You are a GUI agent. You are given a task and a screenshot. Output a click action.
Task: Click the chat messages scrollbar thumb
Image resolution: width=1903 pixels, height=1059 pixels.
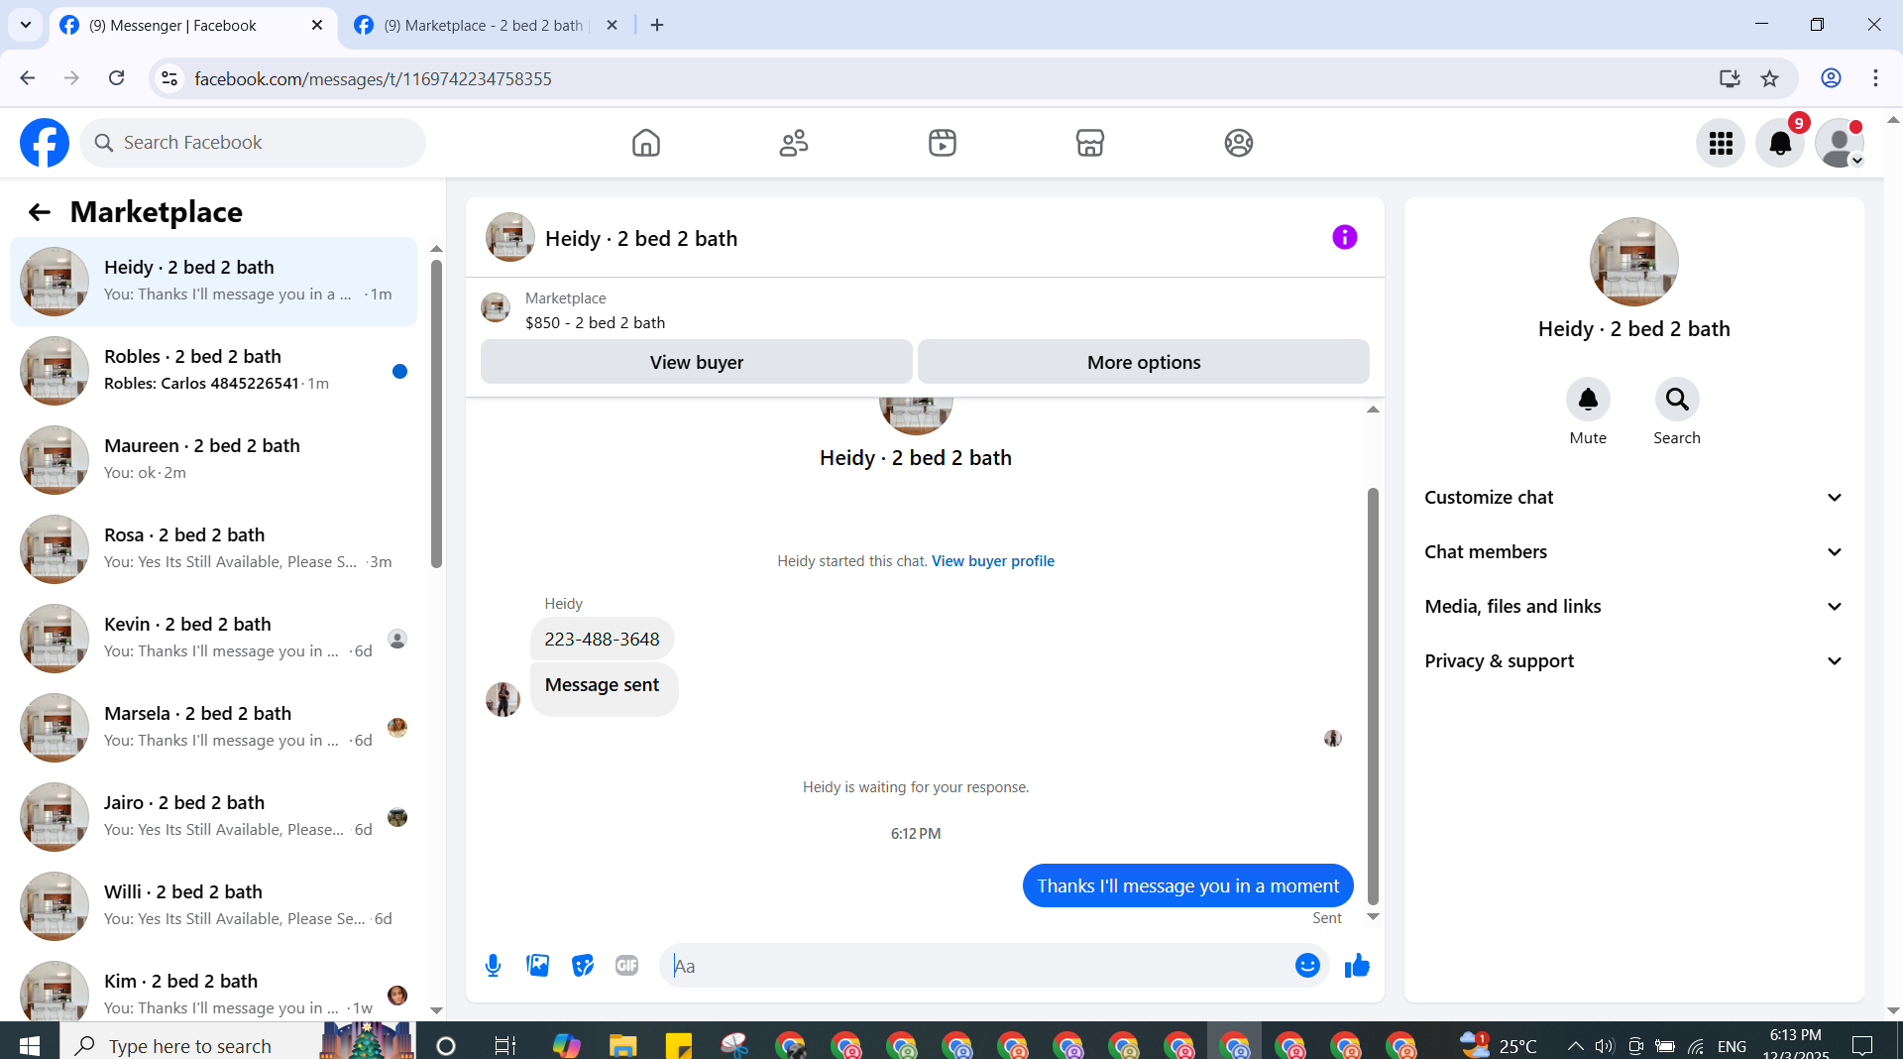pos(1373,697)
